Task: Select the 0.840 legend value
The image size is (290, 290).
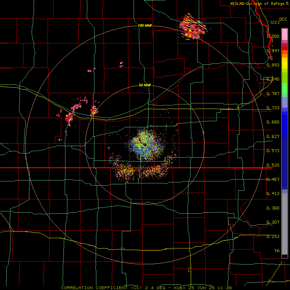Action: click(273, 79)
